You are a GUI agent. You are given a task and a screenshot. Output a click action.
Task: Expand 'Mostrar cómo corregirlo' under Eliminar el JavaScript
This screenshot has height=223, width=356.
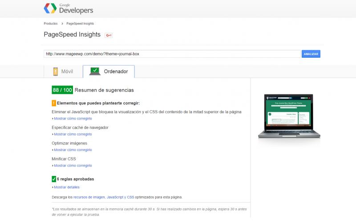tap(73, 119)
